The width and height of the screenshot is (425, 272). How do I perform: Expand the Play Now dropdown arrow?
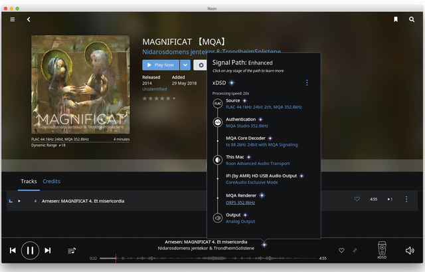tap(185, 65)
